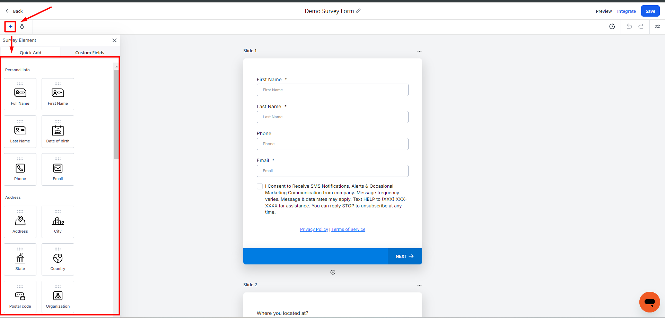
Task: Select the Quick Add tab
Action: tap(30, 53)
